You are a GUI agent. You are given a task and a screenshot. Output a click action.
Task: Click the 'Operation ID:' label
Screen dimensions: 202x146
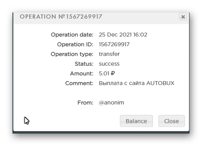pos(75,44)
